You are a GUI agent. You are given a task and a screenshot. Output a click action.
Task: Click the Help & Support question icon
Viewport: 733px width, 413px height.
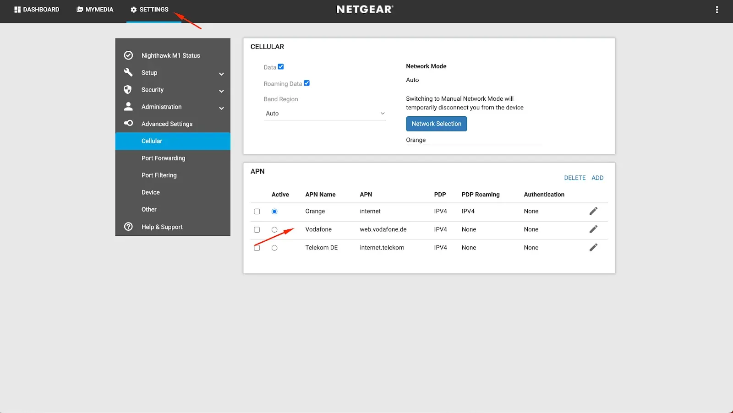click(x=129, y=227)
